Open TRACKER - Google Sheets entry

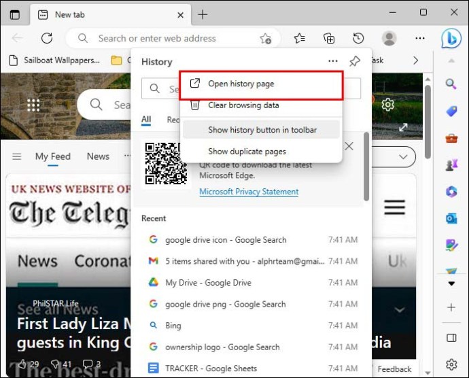coord(253,368)
